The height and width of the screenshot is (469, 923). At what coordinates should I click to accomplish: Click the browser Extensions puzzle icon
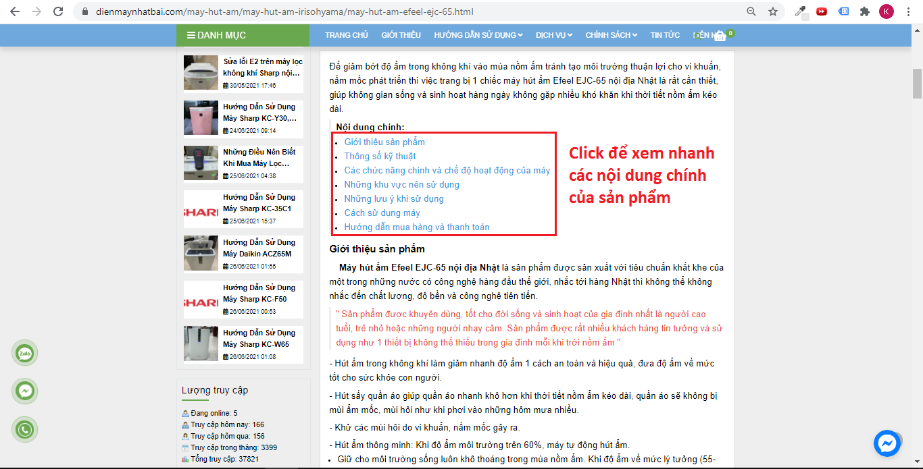(864, 11)
